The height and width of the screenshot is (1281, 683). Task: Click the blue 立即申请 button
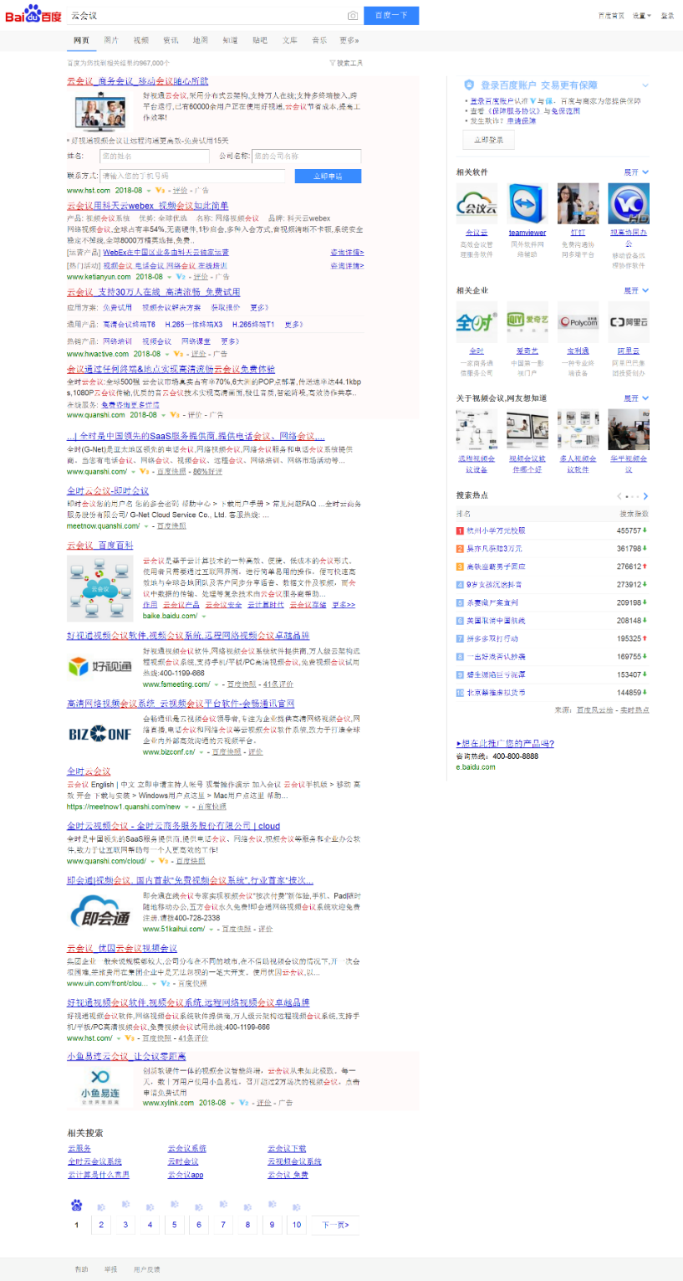click(x=328, y=176)
